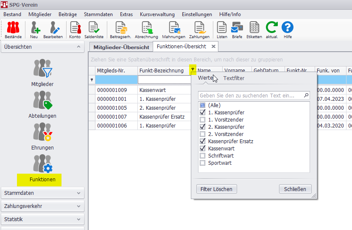Toggle the (Alle) filter checkbox
Image resolution: width=352 pixels, height=230 pixels.
click(x=203, y=105)
